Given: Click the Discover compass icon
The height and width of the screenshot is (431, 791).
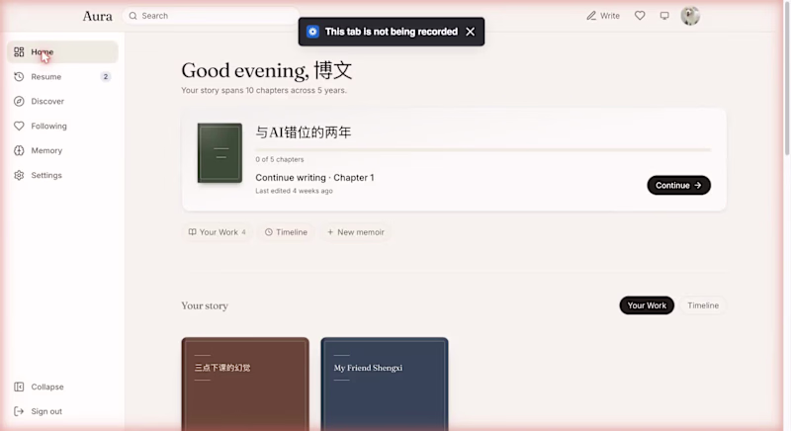Looking at the screenshot, I should click(19, 101).
